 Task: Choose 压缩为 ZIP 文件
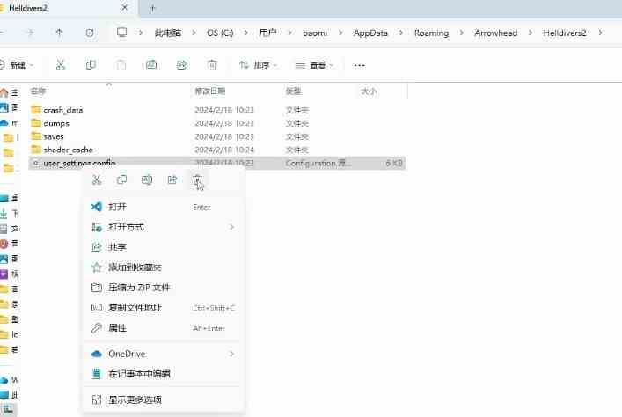point(163,288)
